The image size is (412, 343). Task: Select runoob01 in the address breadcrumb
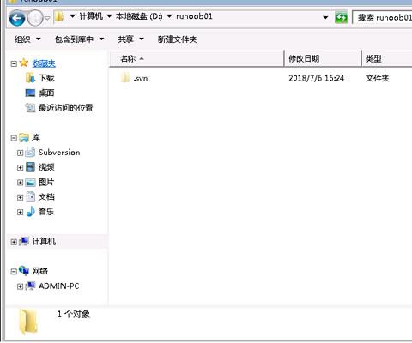[194, 16]
